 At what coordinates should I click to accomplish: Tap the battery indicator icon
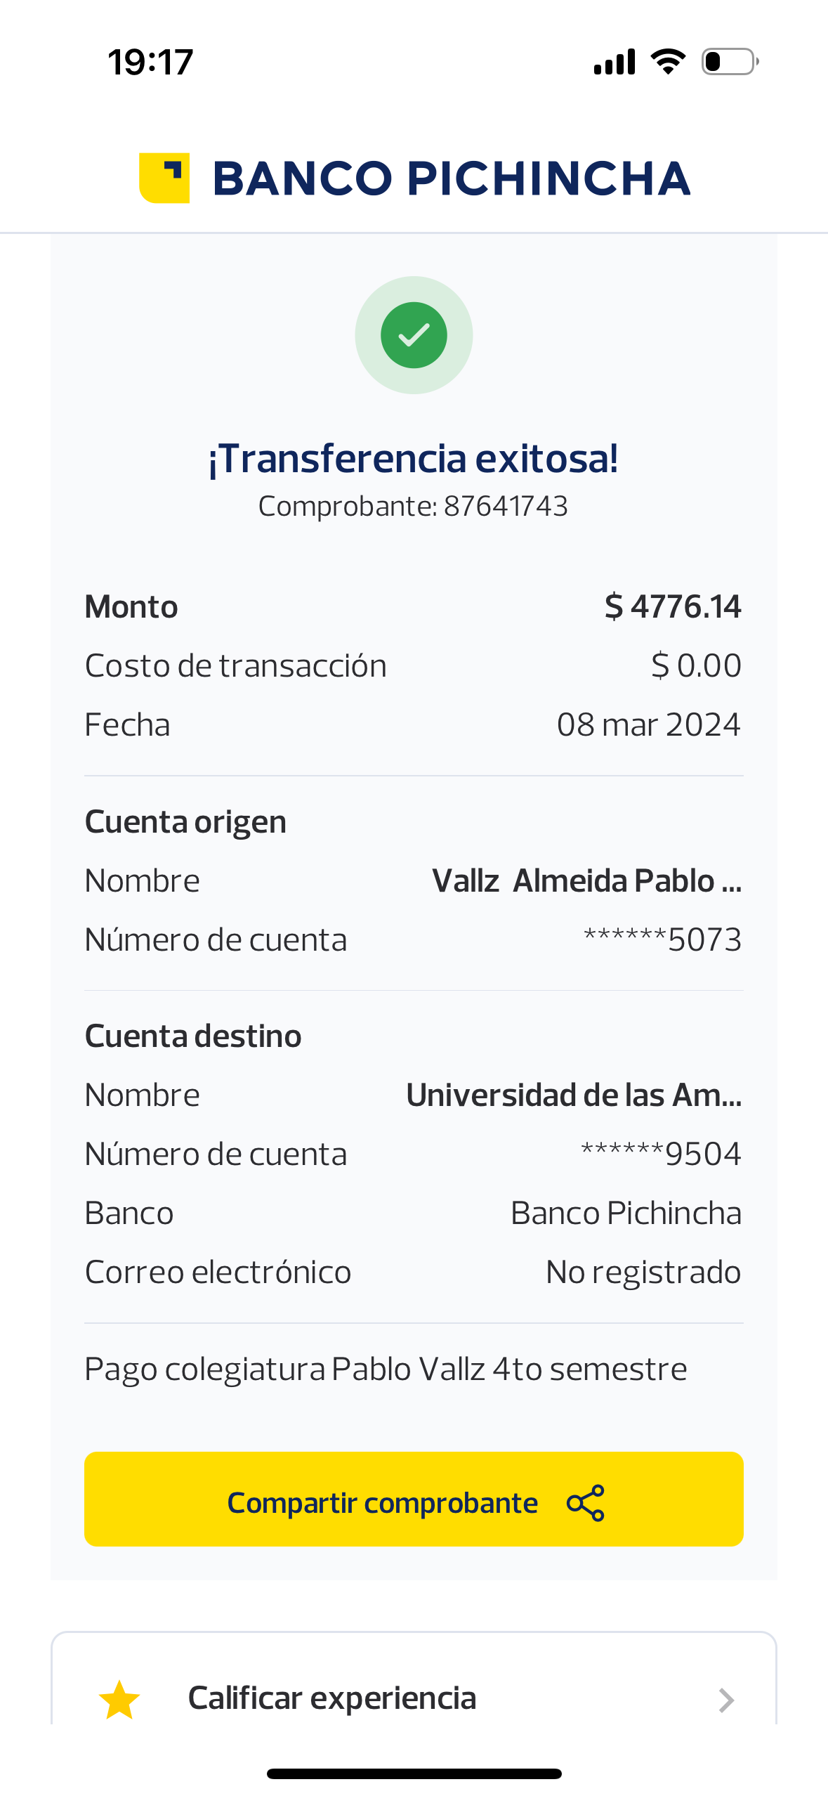click(730, 62)
